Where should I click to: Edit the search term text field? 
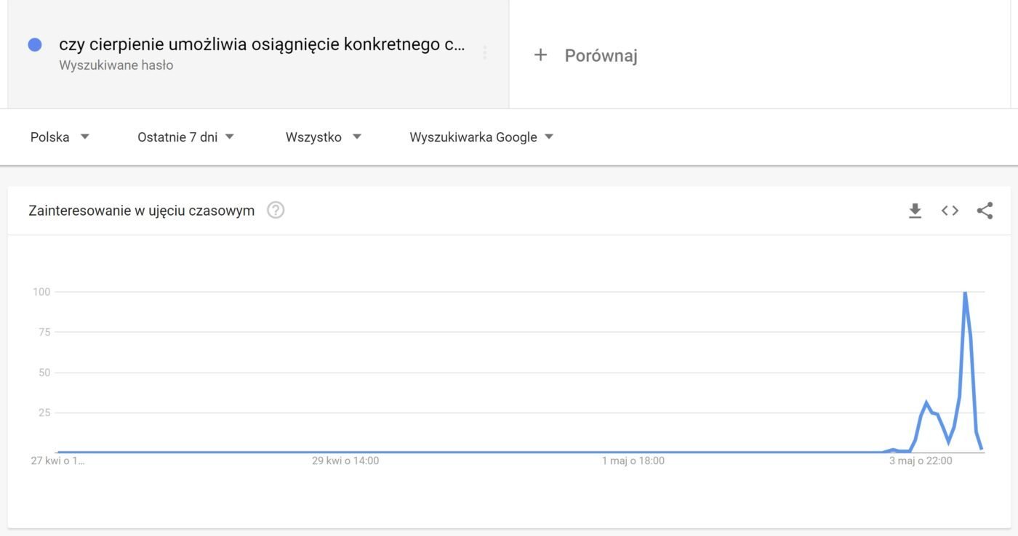[261, 45]
